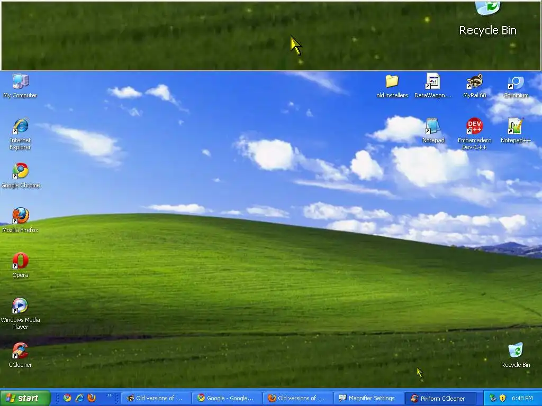Switch to the MyPal raccoon-icon taskbar window
The width and height of the screenshot is (542, 406).
pyautogui.click(x=157, y=398)
